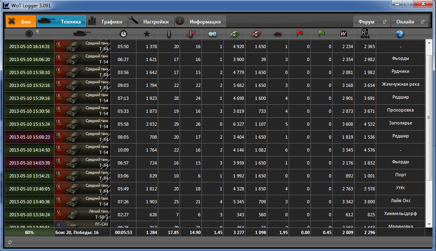Sort by WN6 rating column icon
436x251 pixels.
[x=365, y=34]
